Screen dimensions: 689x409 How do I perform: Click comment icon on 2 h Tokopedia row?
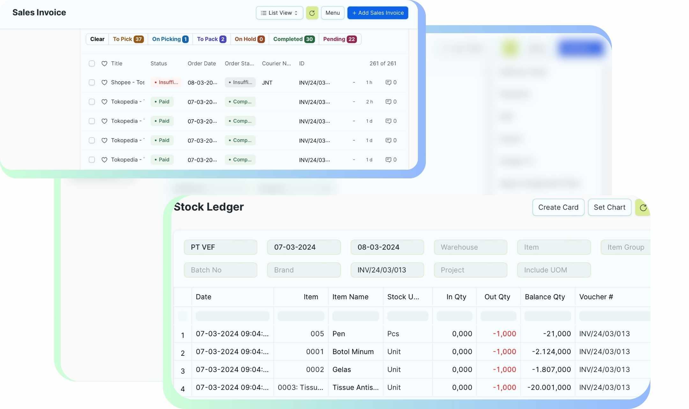point(388,102)
